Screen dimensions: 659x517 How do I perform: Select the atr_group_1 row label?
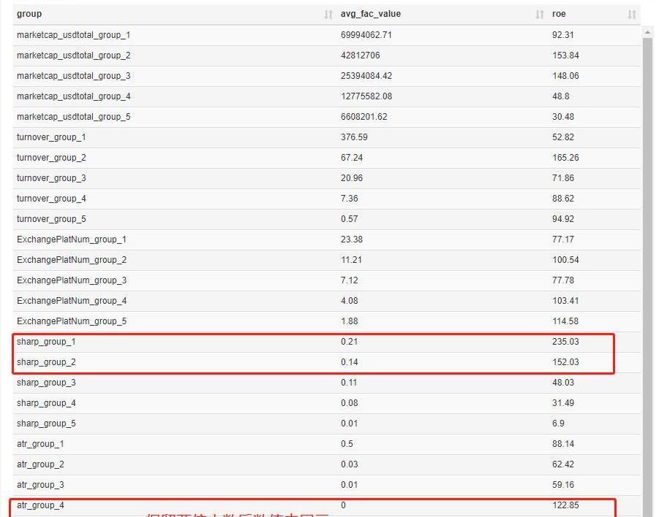coord(40,444)
